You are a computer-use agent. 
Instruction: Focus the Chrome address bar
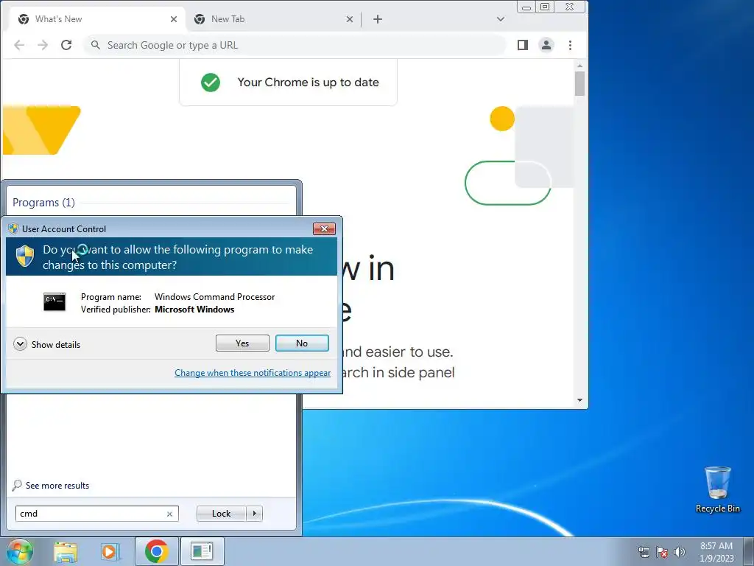coord(295,45)
